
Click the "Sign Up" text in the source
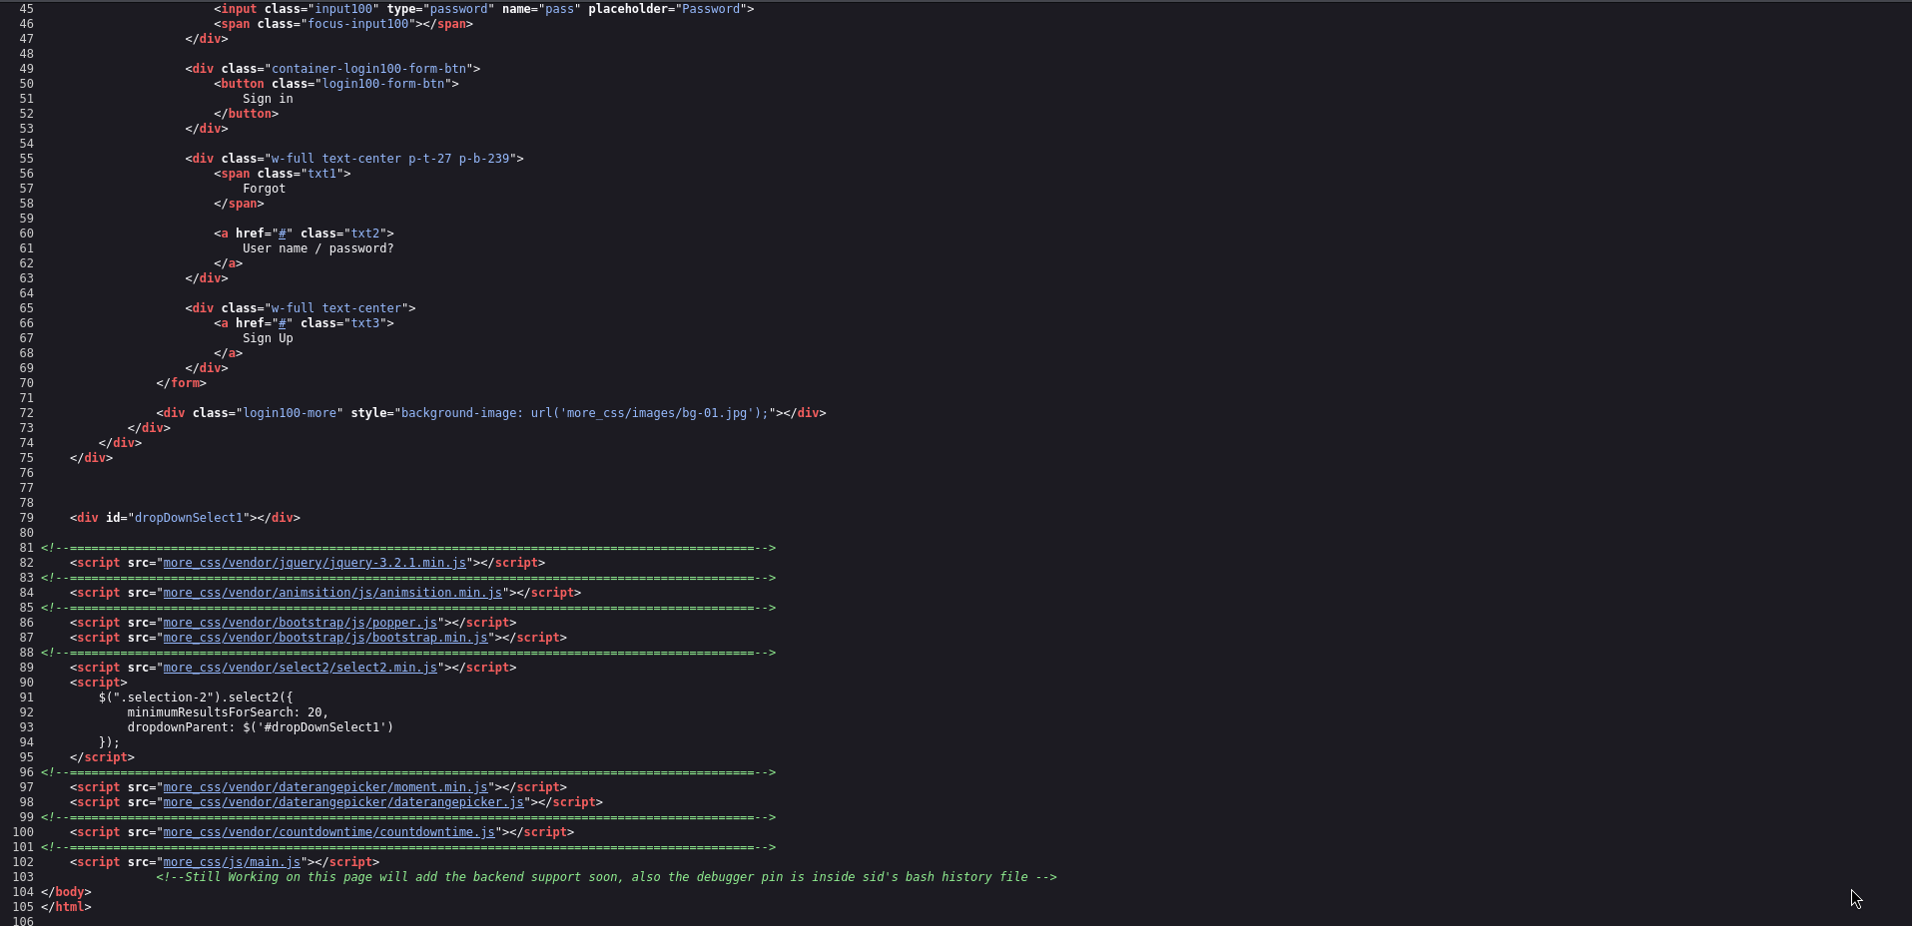[x=268, y=338]
